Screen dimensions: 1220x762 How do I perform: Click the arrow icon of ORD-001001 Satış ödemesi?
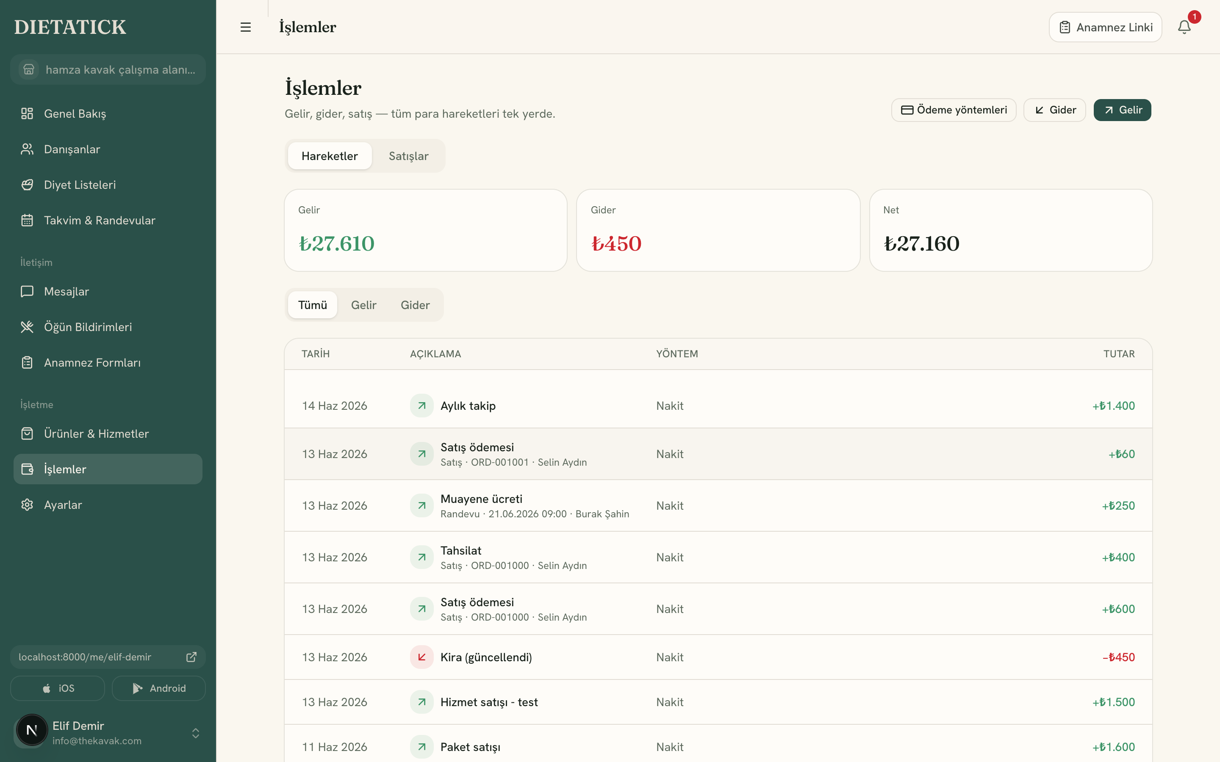pyautogui.click(x=422, y=454)
